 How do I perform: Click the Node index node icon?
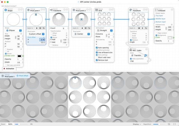[131, 50]
